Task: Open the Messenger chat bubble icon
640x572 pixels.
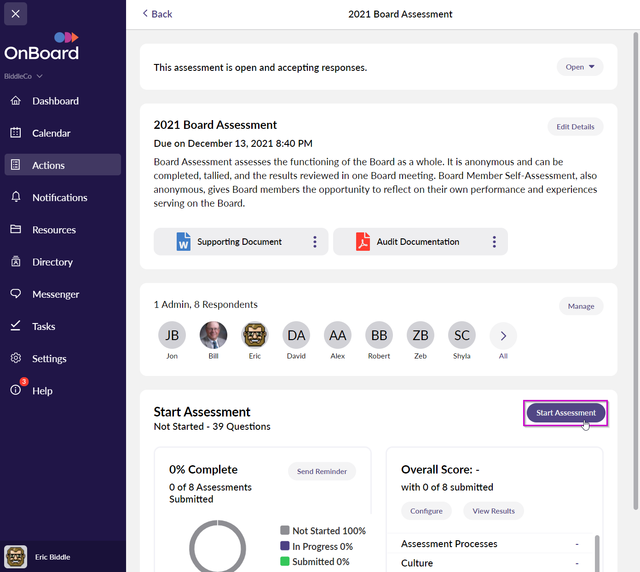Action: coord(16,294)
